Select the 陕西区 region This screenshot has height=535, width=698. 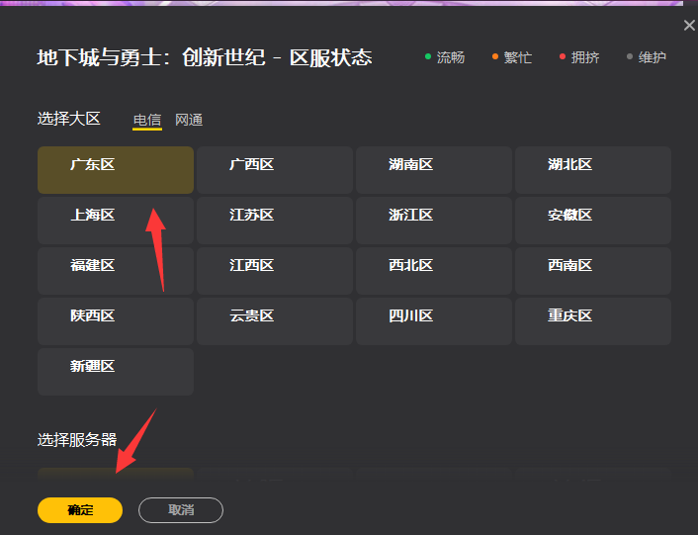[x=116, y=321]
